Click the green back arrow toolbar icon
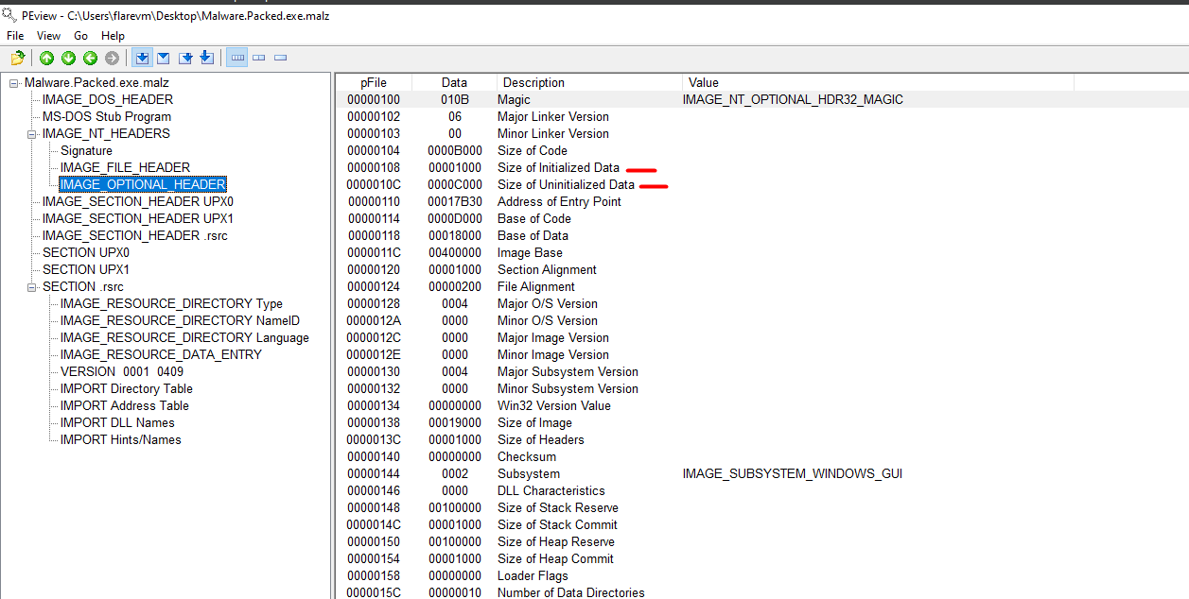This screenshot has height=599, width=1189. tap(91, 58)
